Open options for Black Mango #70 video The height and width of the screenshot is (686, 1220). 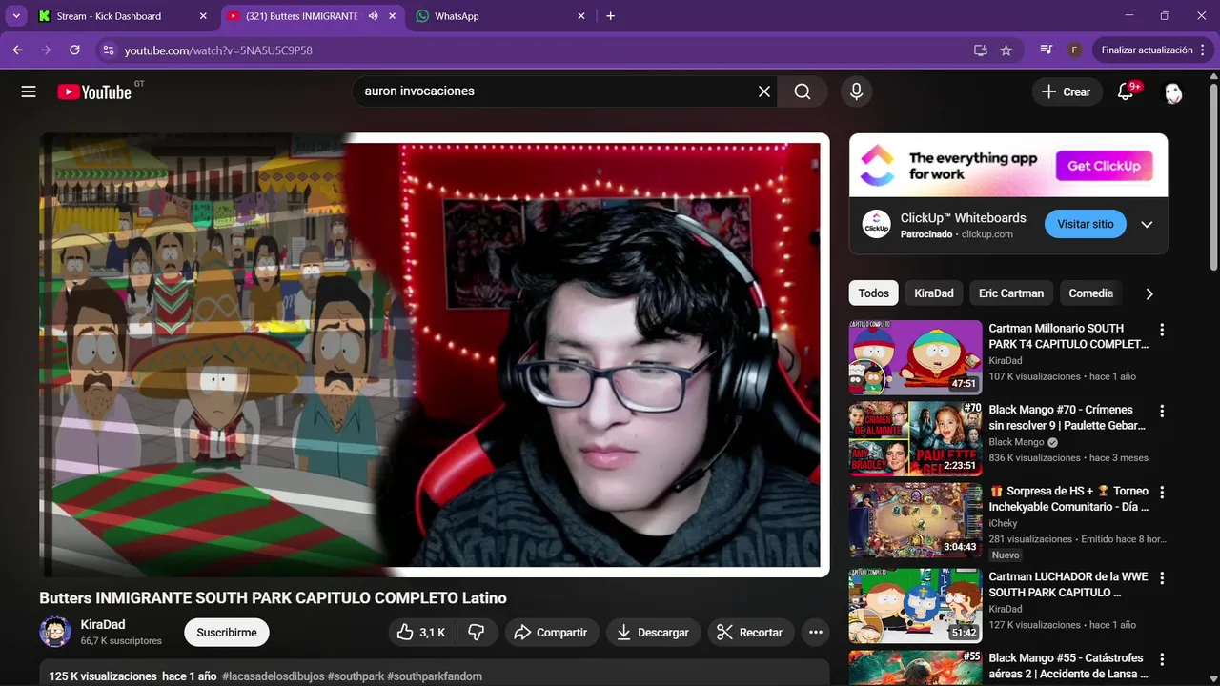click(x=1162, y=411)
